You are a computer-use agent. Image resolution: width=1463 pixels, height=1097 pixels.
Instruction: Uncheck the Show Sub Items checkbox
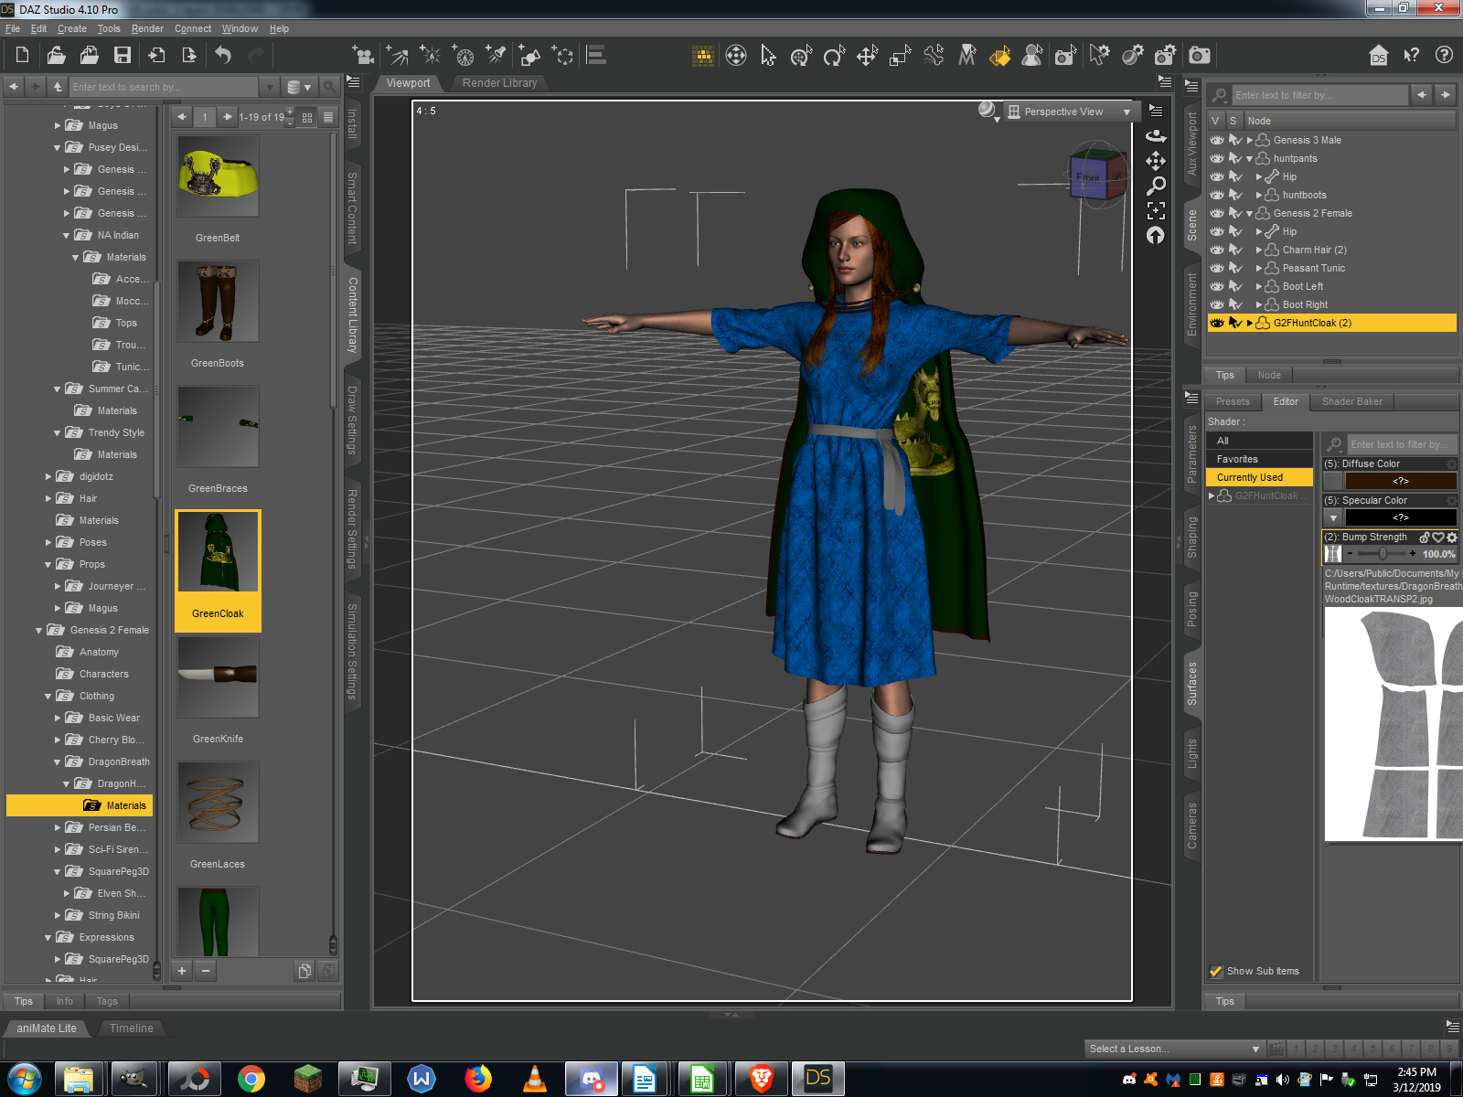click(1216, 971)
